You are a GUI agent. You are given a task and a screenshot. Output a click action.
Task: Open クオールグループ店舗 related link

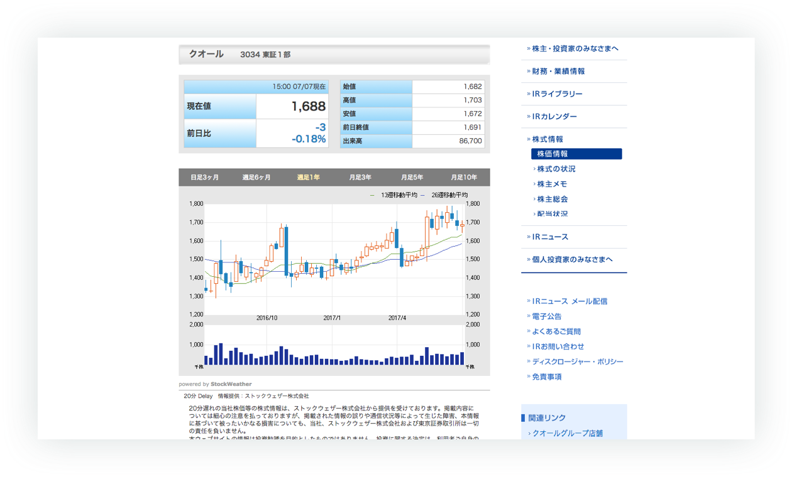click(x=568, y=433)
